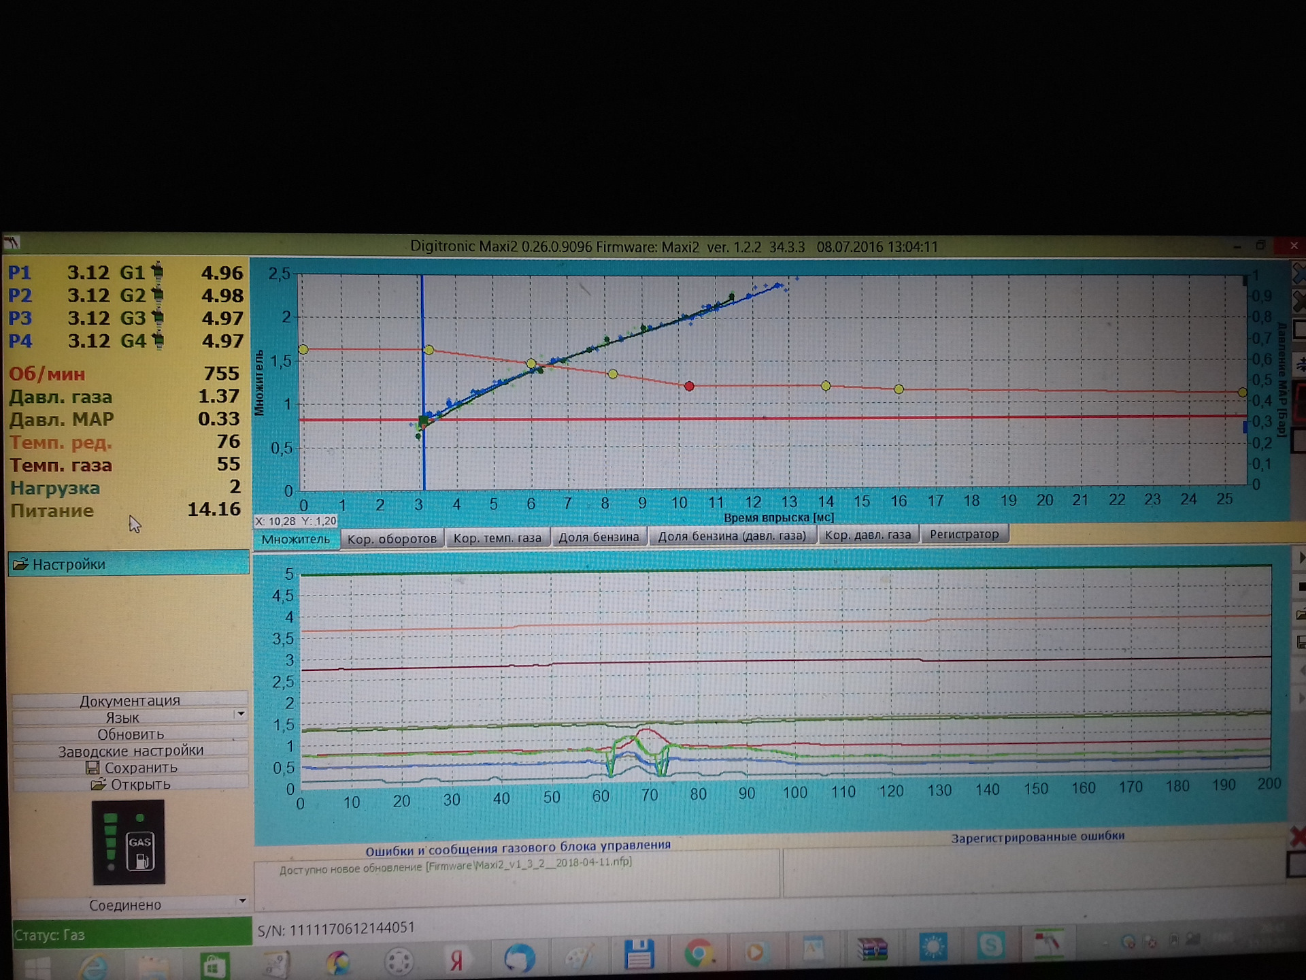Image resolution: width=1306 pixels, height=980 pixels.
Task: Open Yandex icon in taskbar
Action: [456, 962]
